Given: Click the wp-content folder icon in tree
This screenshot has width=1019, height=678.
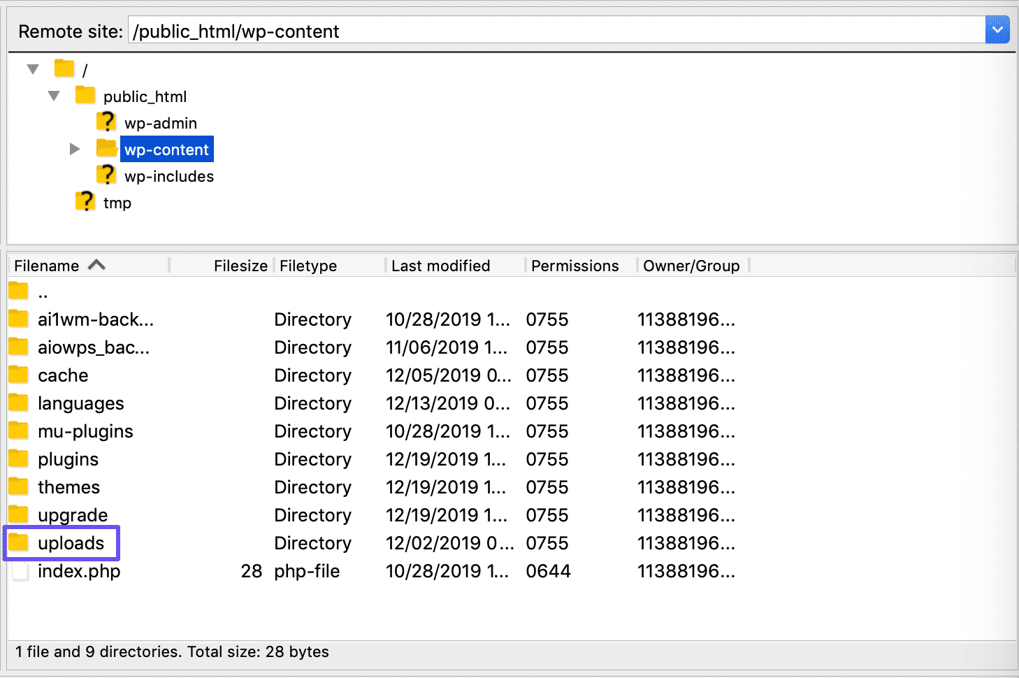Looking at the screenshot, I should (106, 148).
